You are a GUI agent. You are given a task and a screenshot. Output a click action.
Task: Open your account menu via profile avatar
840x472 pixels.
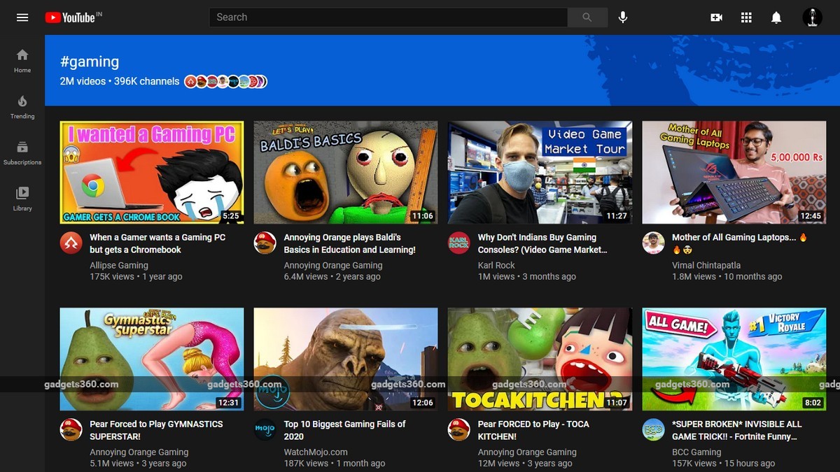click(x=812, y=17)
